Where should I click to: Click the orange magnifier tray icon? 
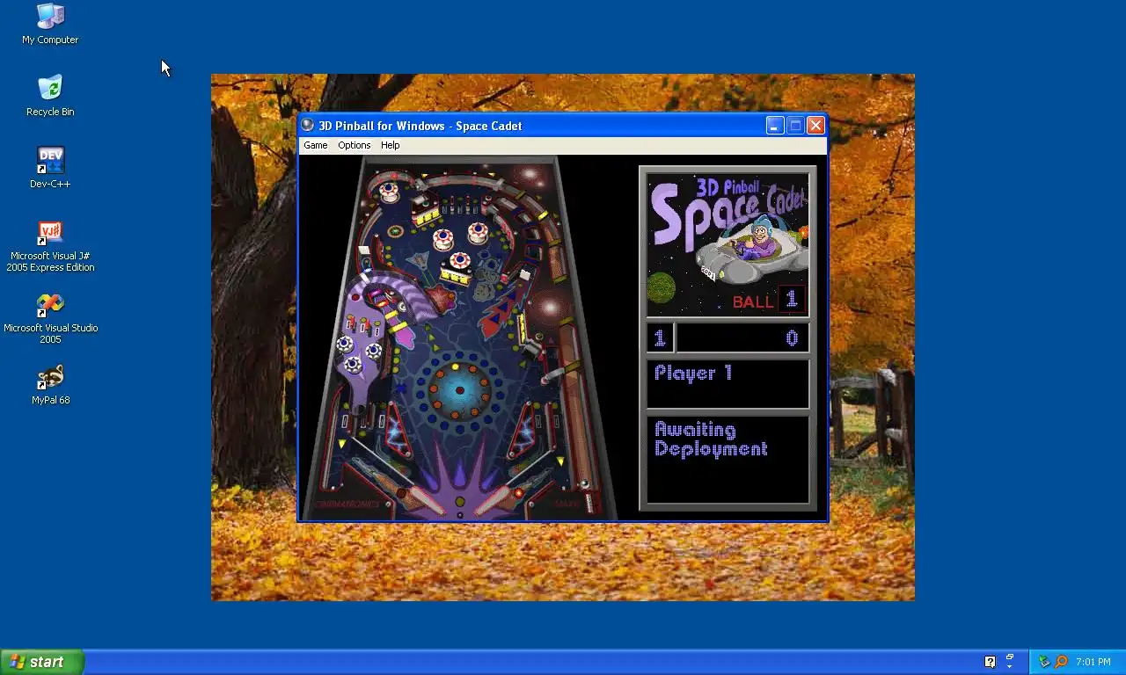coord(1061,662)
